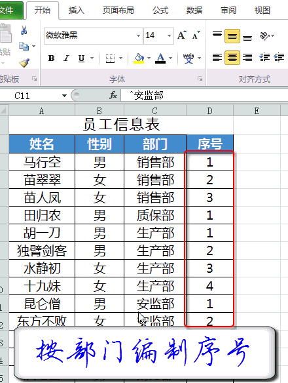This screenshot has height=383, width=288.
Task: Expand the font size dropdown
Action: point(169,35)
